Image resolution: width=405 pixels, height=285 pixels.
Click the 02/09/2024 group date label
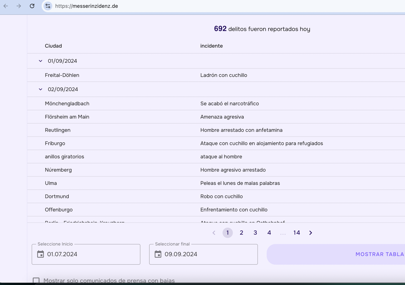[x=63, y=89]
